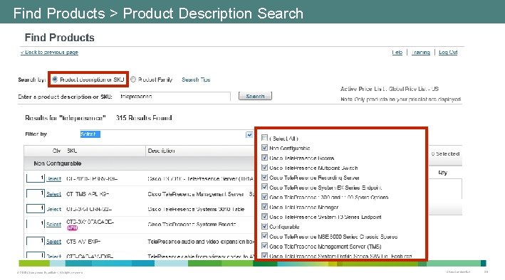The height and width of the screenshot is (280, 505).
Task: Choose the Product Family search option
Action: click(x=133, y=79)
